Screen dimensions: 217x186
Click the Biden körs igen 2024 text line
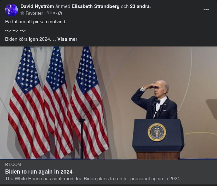30,39
